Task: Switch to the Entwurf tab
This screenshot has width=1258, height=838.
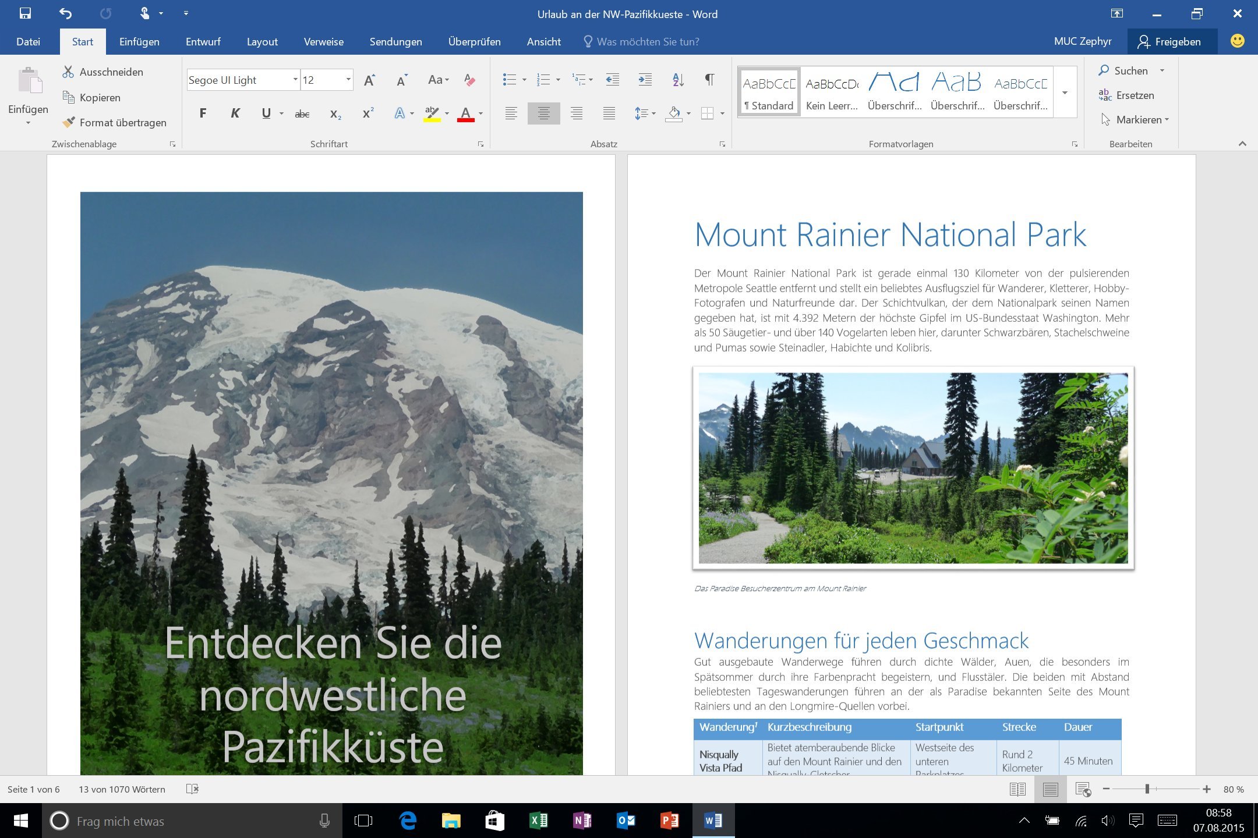Action: (x=203, y=41)
